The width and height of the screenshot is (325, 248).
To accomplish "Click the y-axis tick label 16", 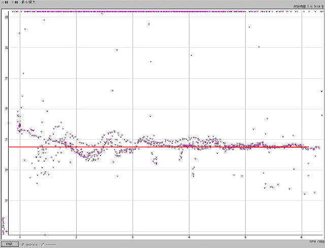I will (7, 109).
